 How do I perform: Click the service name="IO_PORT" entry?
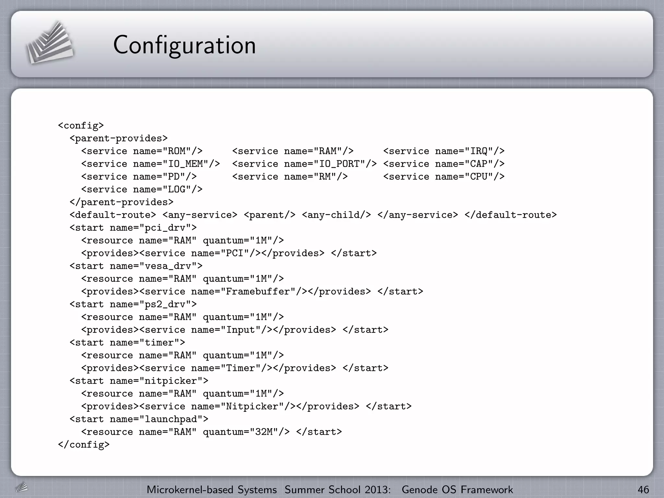304,164
